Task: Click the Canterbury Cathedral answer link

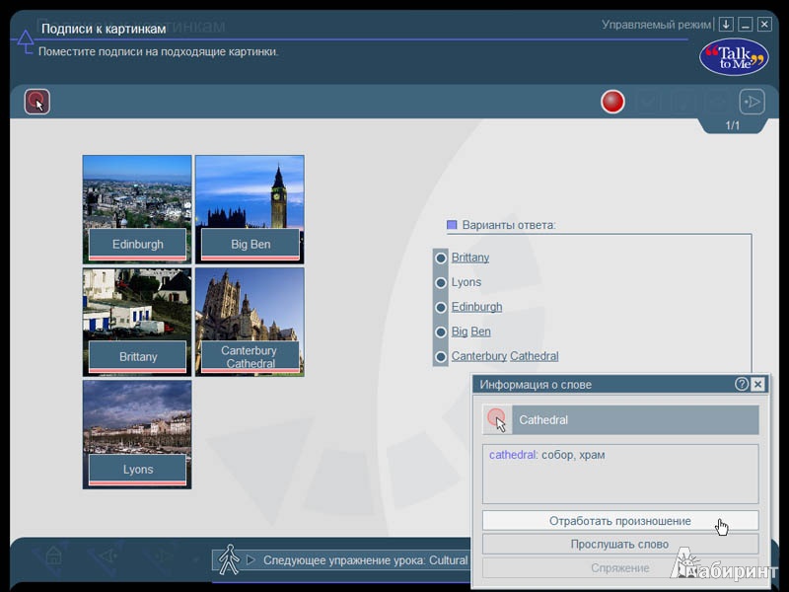Action: [x=505, y=356]
